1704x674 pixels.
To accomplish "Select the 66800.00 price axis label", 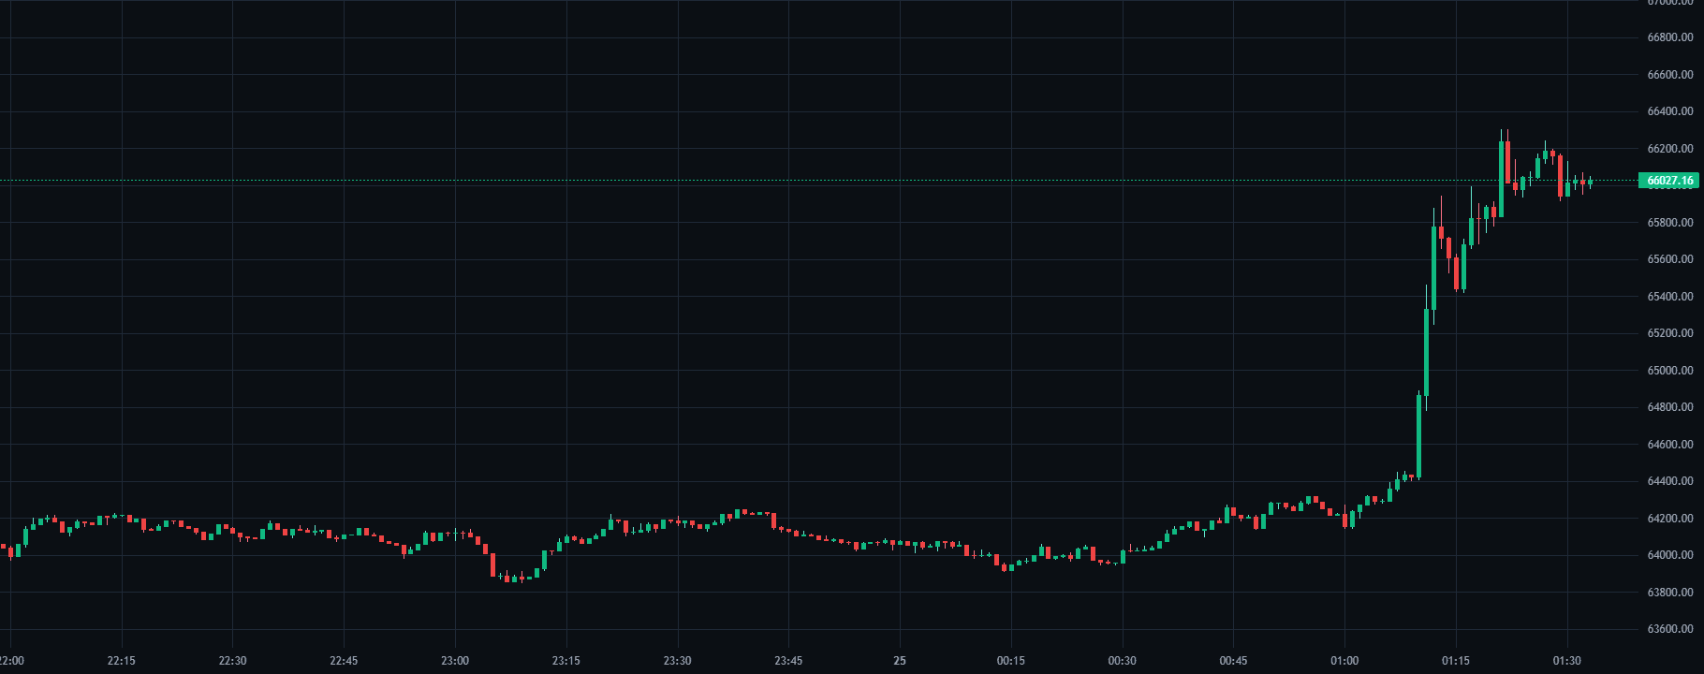I will (1670, 37).
